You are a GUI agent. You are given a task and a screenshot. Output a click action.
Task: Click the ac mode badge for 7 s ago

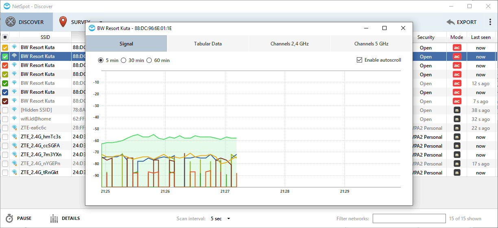[457, 101]
